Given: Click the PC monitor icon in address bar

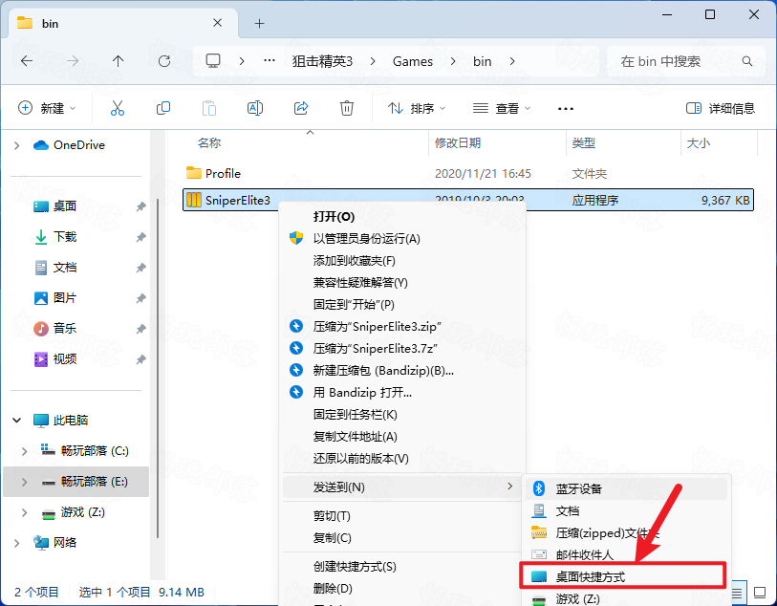Looking at the screenshot, I should pyautogui.click(x=213, y=61).
